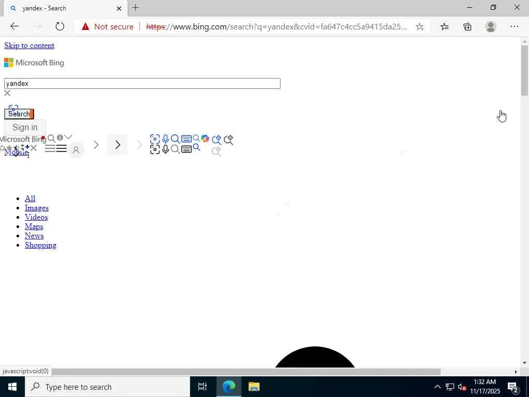
Task: Click the network tray icon
Action: tap(450, 387)
